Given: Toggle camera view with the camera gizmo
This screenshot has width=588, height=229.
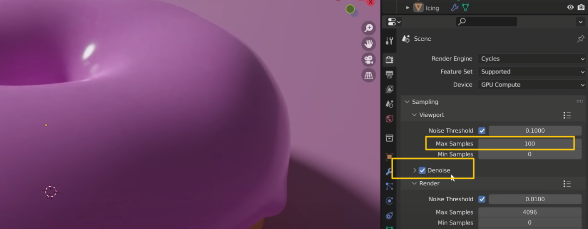Looking at the screenshot, I should point(369,60).
